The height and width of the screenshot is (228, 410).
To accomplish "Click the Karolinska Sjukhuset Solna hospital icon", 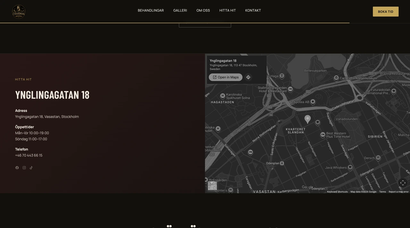I will pyautogui.click(x=223, y=96).
